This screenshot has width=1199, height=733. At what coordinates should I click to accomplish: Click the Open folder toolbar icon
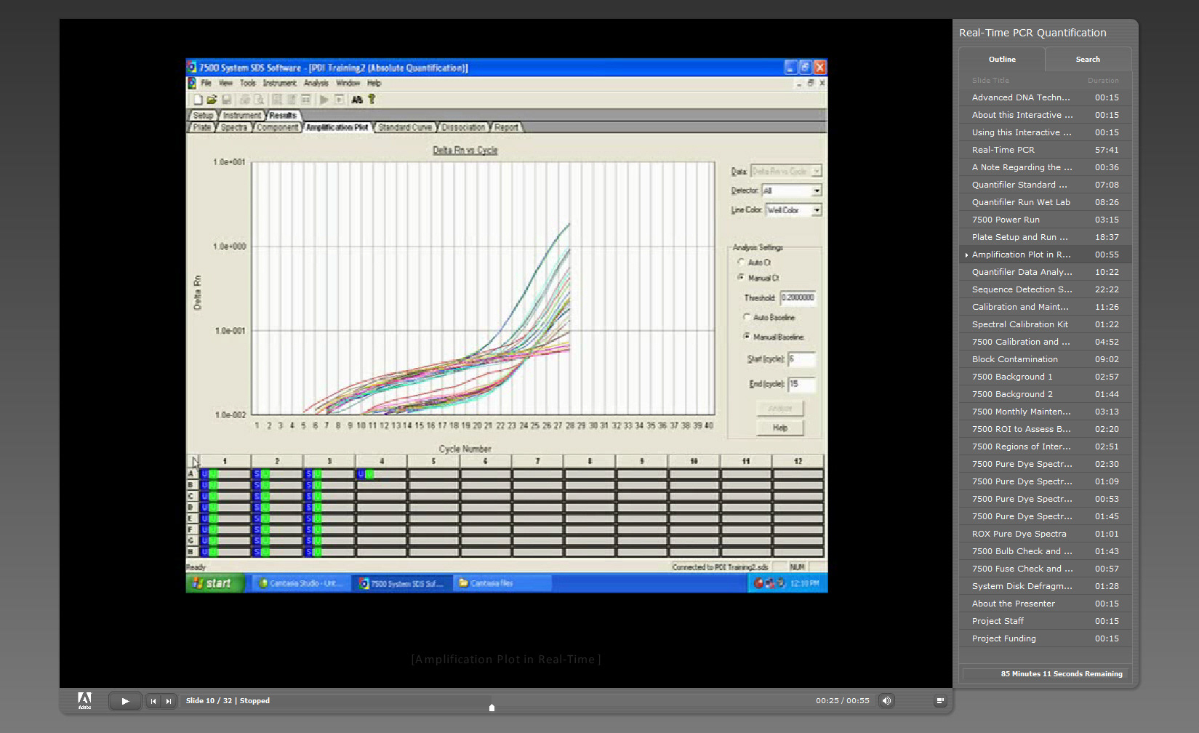click(212, 100)
